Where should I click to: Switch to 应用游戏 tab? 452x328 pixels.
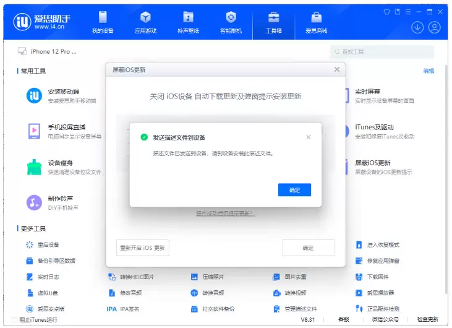click(x=145, y=22)
